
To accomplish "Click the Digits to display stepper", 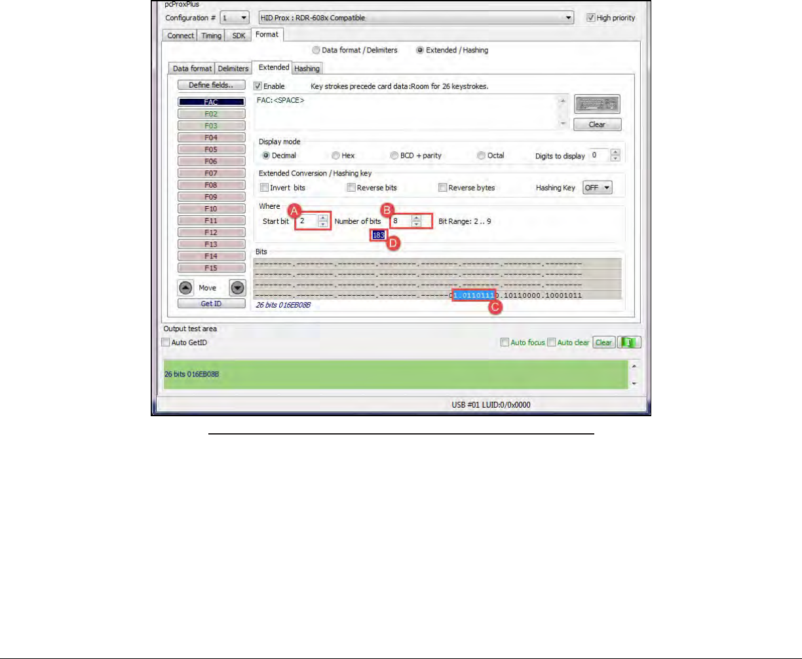I will pos(615,156).
